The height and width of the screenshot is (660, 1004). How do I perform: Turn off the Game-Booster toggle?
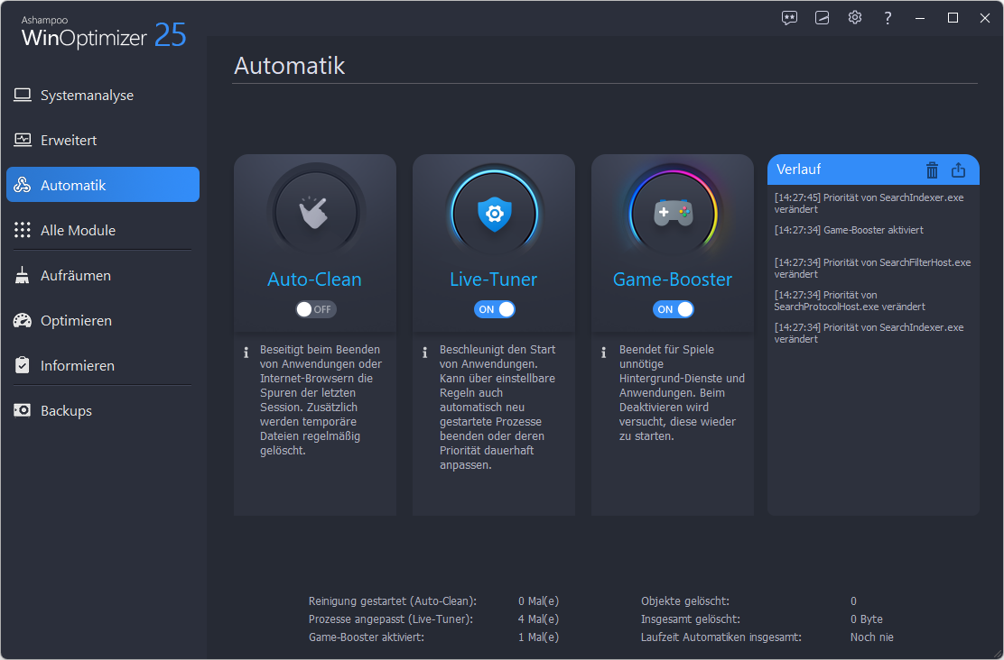[673, 309]
